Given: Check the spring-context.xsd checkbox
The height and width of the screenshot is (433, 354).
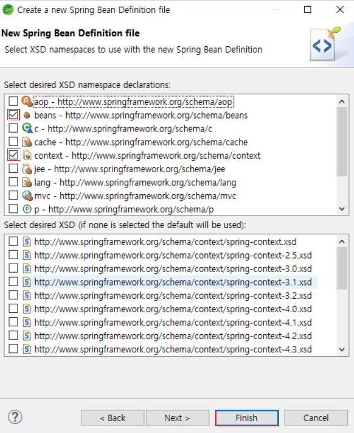Looking at the screenshot, I should pyautogui.click(x=13, y=242).
